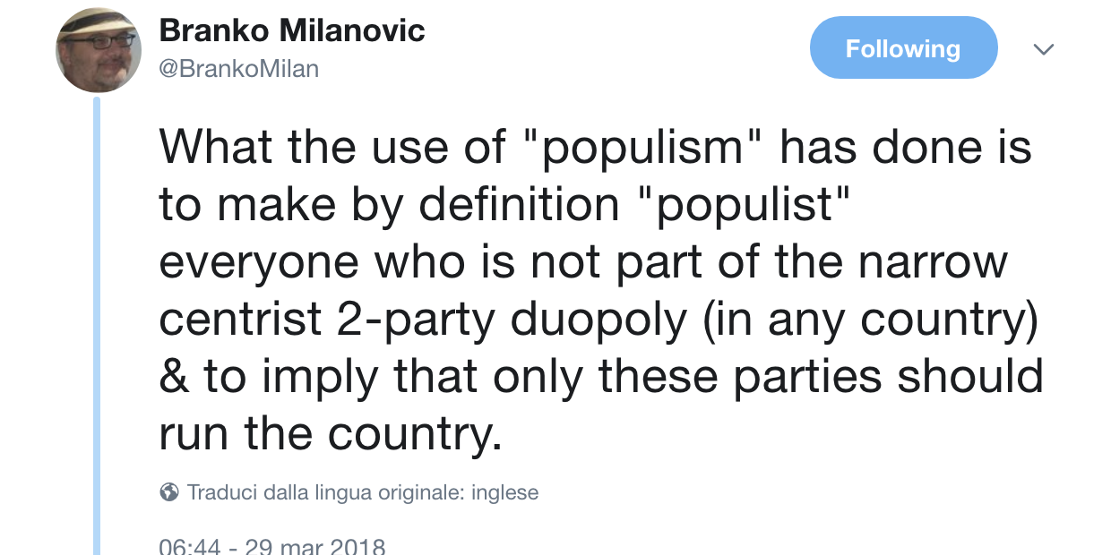This screenshot has height=555, width=1111.
Task: Expand the tweet options chevron
Action: coord(1042,49)
